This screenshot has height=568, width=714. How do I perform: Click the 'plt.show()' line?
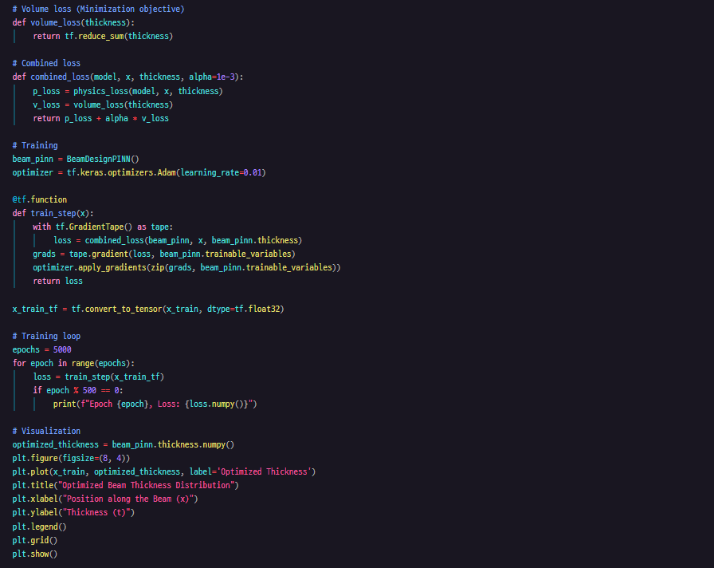point(35,554)
